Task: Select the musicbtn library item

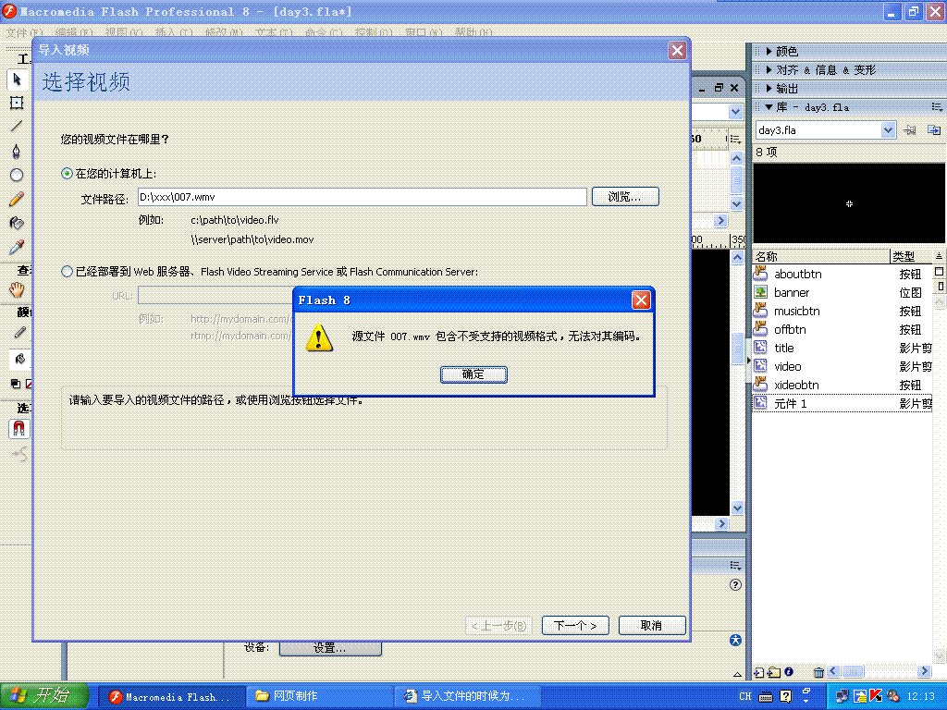Action: [842, 311]
